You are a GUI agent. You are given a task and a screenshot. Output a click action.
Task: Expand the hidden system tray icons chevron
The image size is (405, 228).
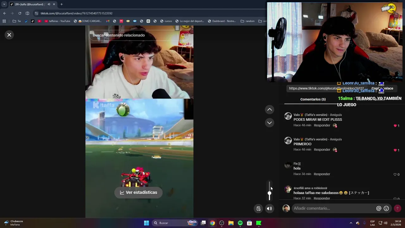(351, 223)
